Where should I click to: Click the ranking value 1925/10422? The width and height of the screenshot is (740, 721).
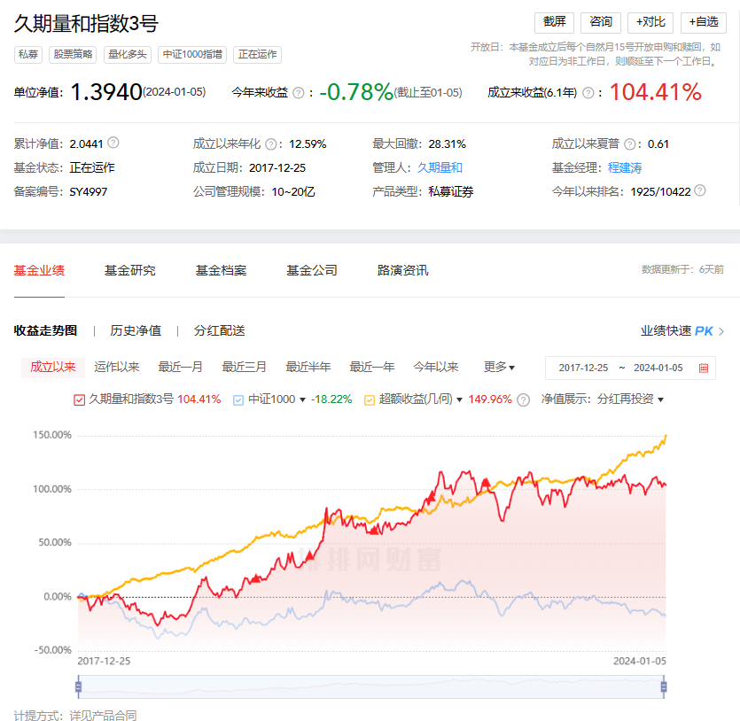click(660, 191)
